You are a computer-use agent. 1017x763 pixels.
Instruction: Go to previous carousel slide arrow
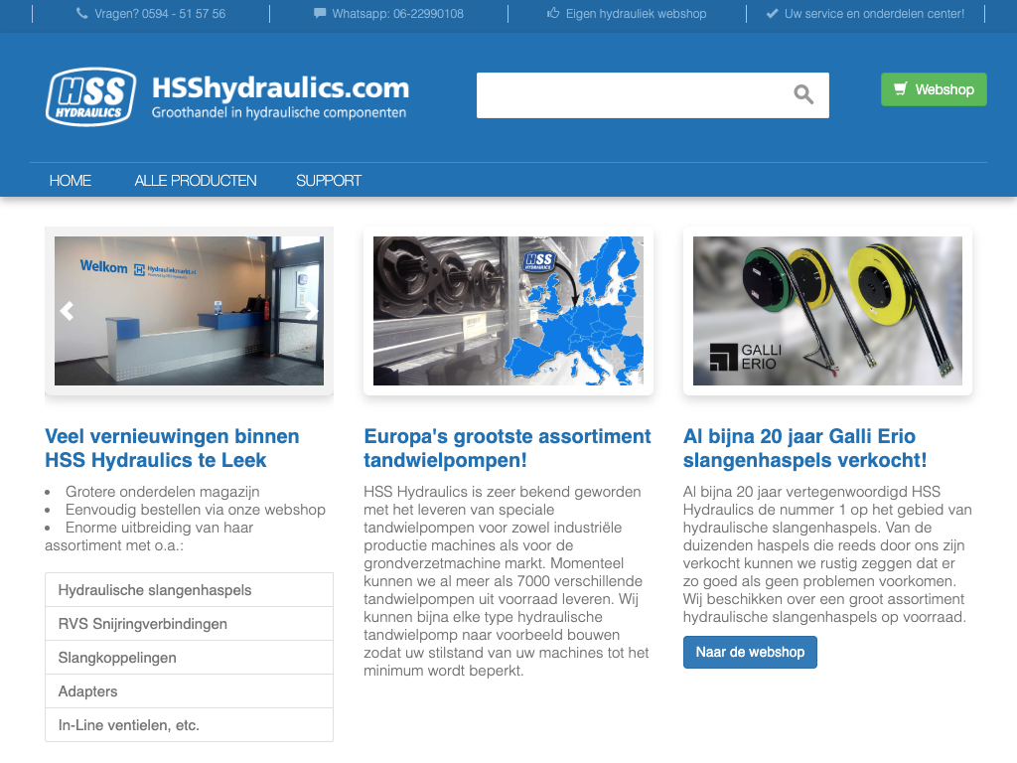coord(67,311)
